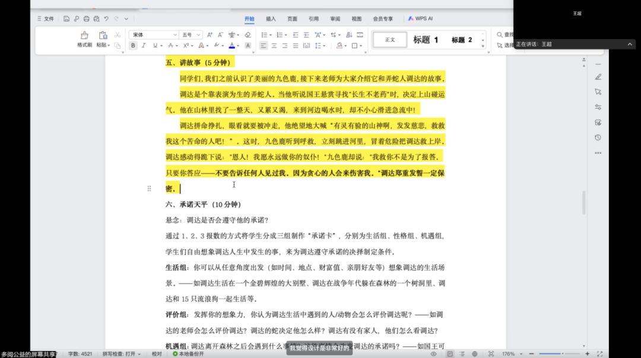Click the WPS AI button
This screenshot has width=641, height=358.
[420, 19]
